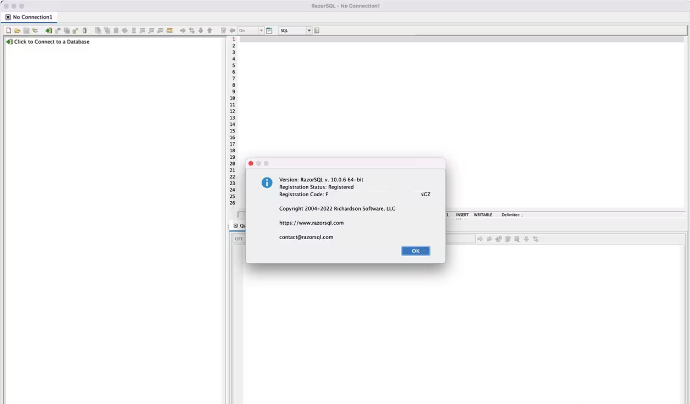
Task: Click the down arrow in the editor toolbar
Action: 201,30
